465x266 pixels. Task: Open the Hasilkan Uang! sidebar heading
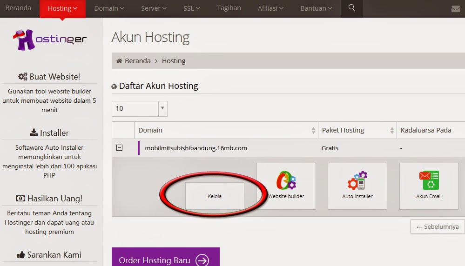(x=49, y=199)
